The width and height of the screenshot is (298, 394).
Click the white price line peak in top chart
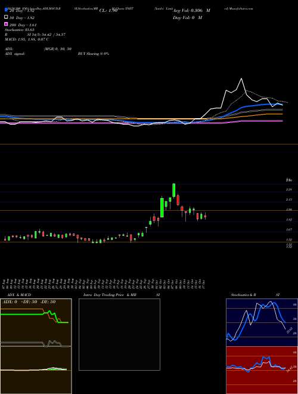[x=241, y=79]
